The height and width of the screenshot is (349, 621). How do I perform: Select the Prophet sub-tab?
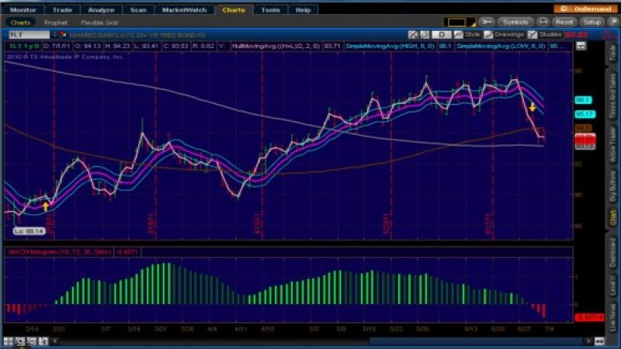click(x=56, y=22)
